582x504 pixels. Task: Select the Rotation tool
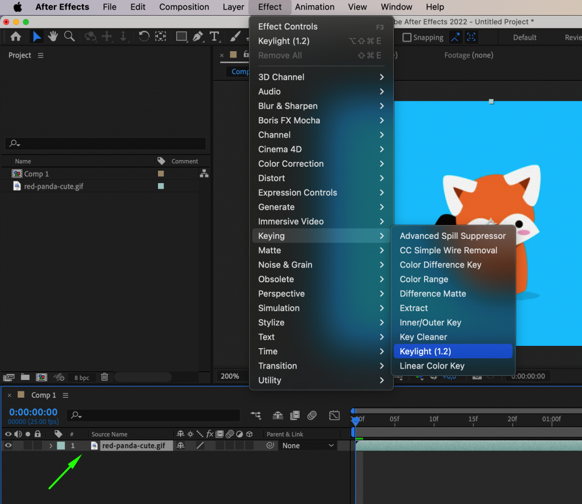pos(144,36)
